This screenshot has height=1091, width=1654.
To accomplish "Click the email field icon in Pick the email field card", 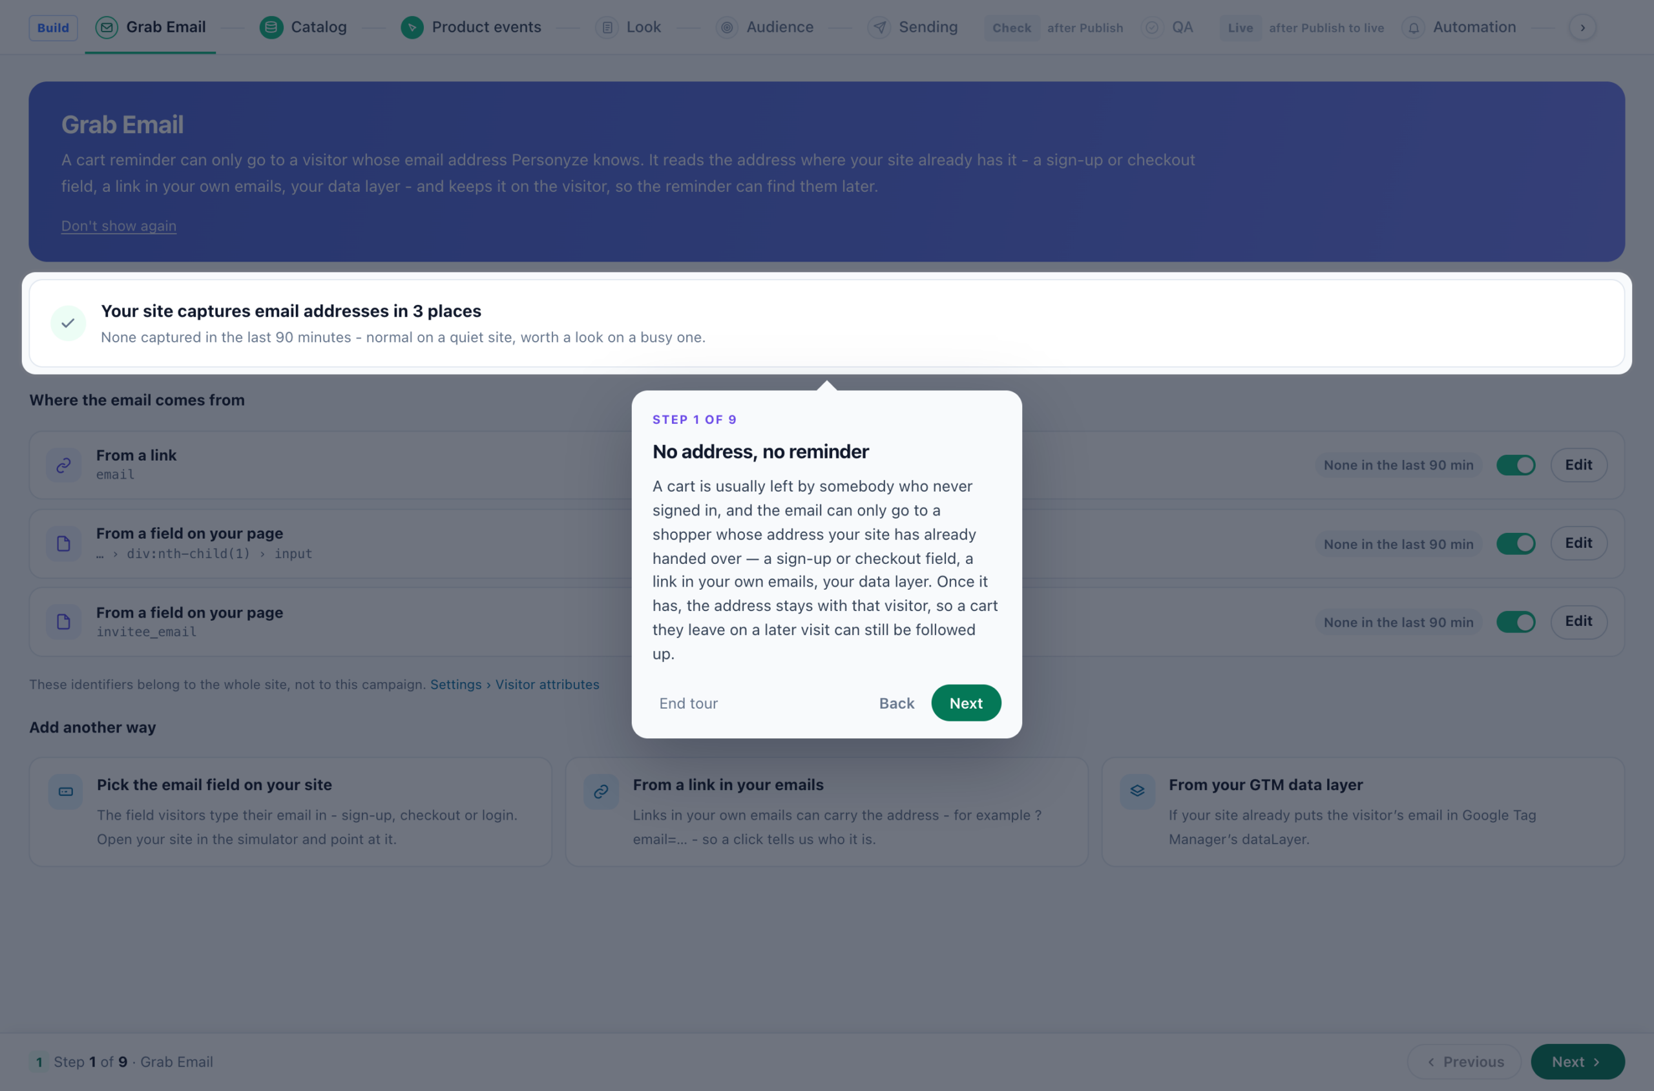I will tap(65, 791).
